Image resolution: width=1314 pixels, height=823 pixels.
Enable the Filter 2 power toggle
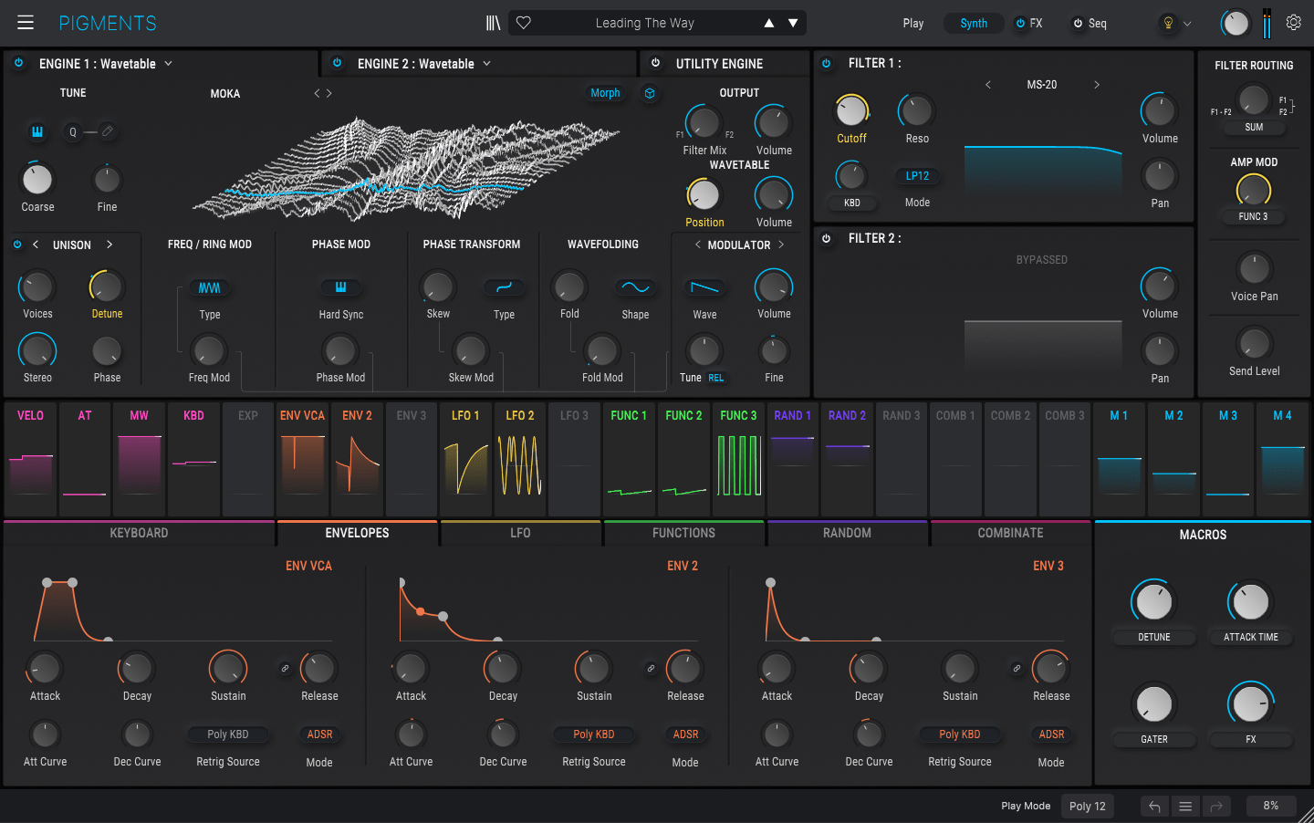[x=827, y=238]
